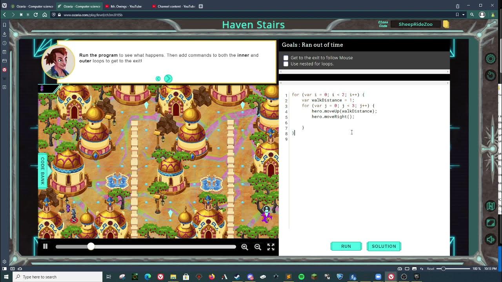The image size is (502, 282).
Task: Open browser settings gear in sidebar
Action: (x=4, y=262)
